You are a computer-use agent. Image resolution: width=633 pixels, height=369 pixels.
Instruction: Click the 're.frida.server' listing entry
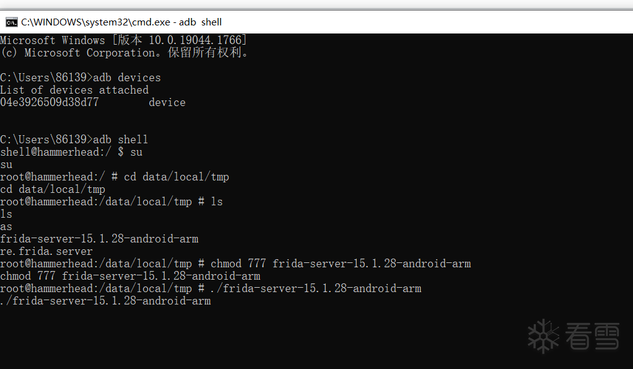[x=46, y=251]
